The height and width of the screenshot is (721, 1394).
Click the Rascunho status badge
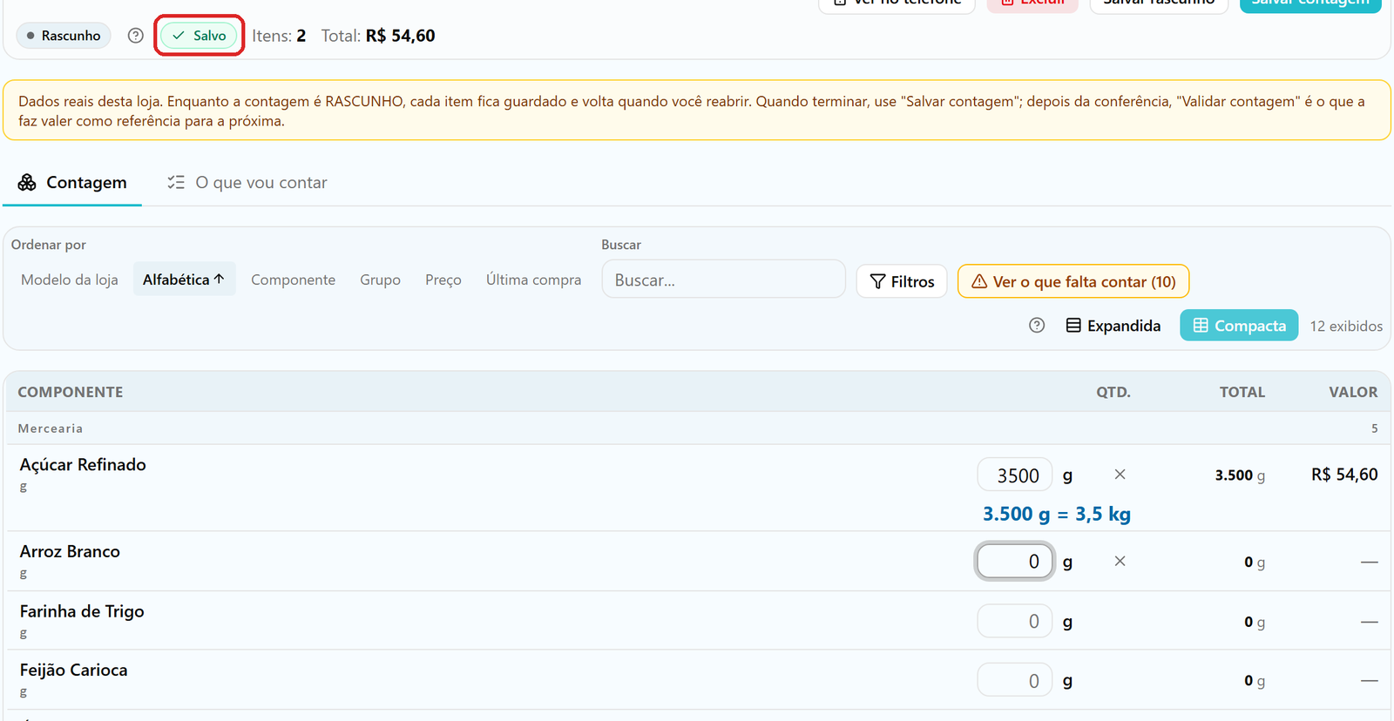tap(64, 36)
